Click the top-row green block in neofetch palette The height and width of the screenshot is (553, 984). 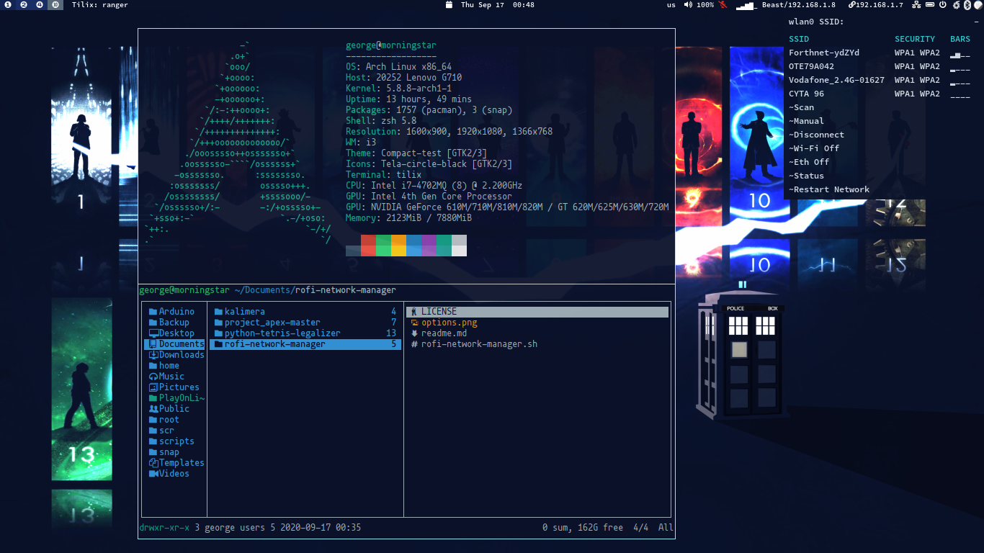coord(383,240)
